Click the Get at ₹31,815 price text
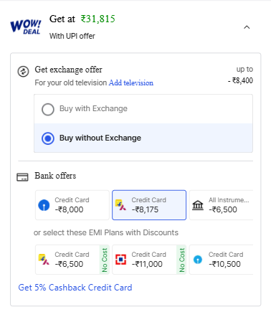 point(82,19)
